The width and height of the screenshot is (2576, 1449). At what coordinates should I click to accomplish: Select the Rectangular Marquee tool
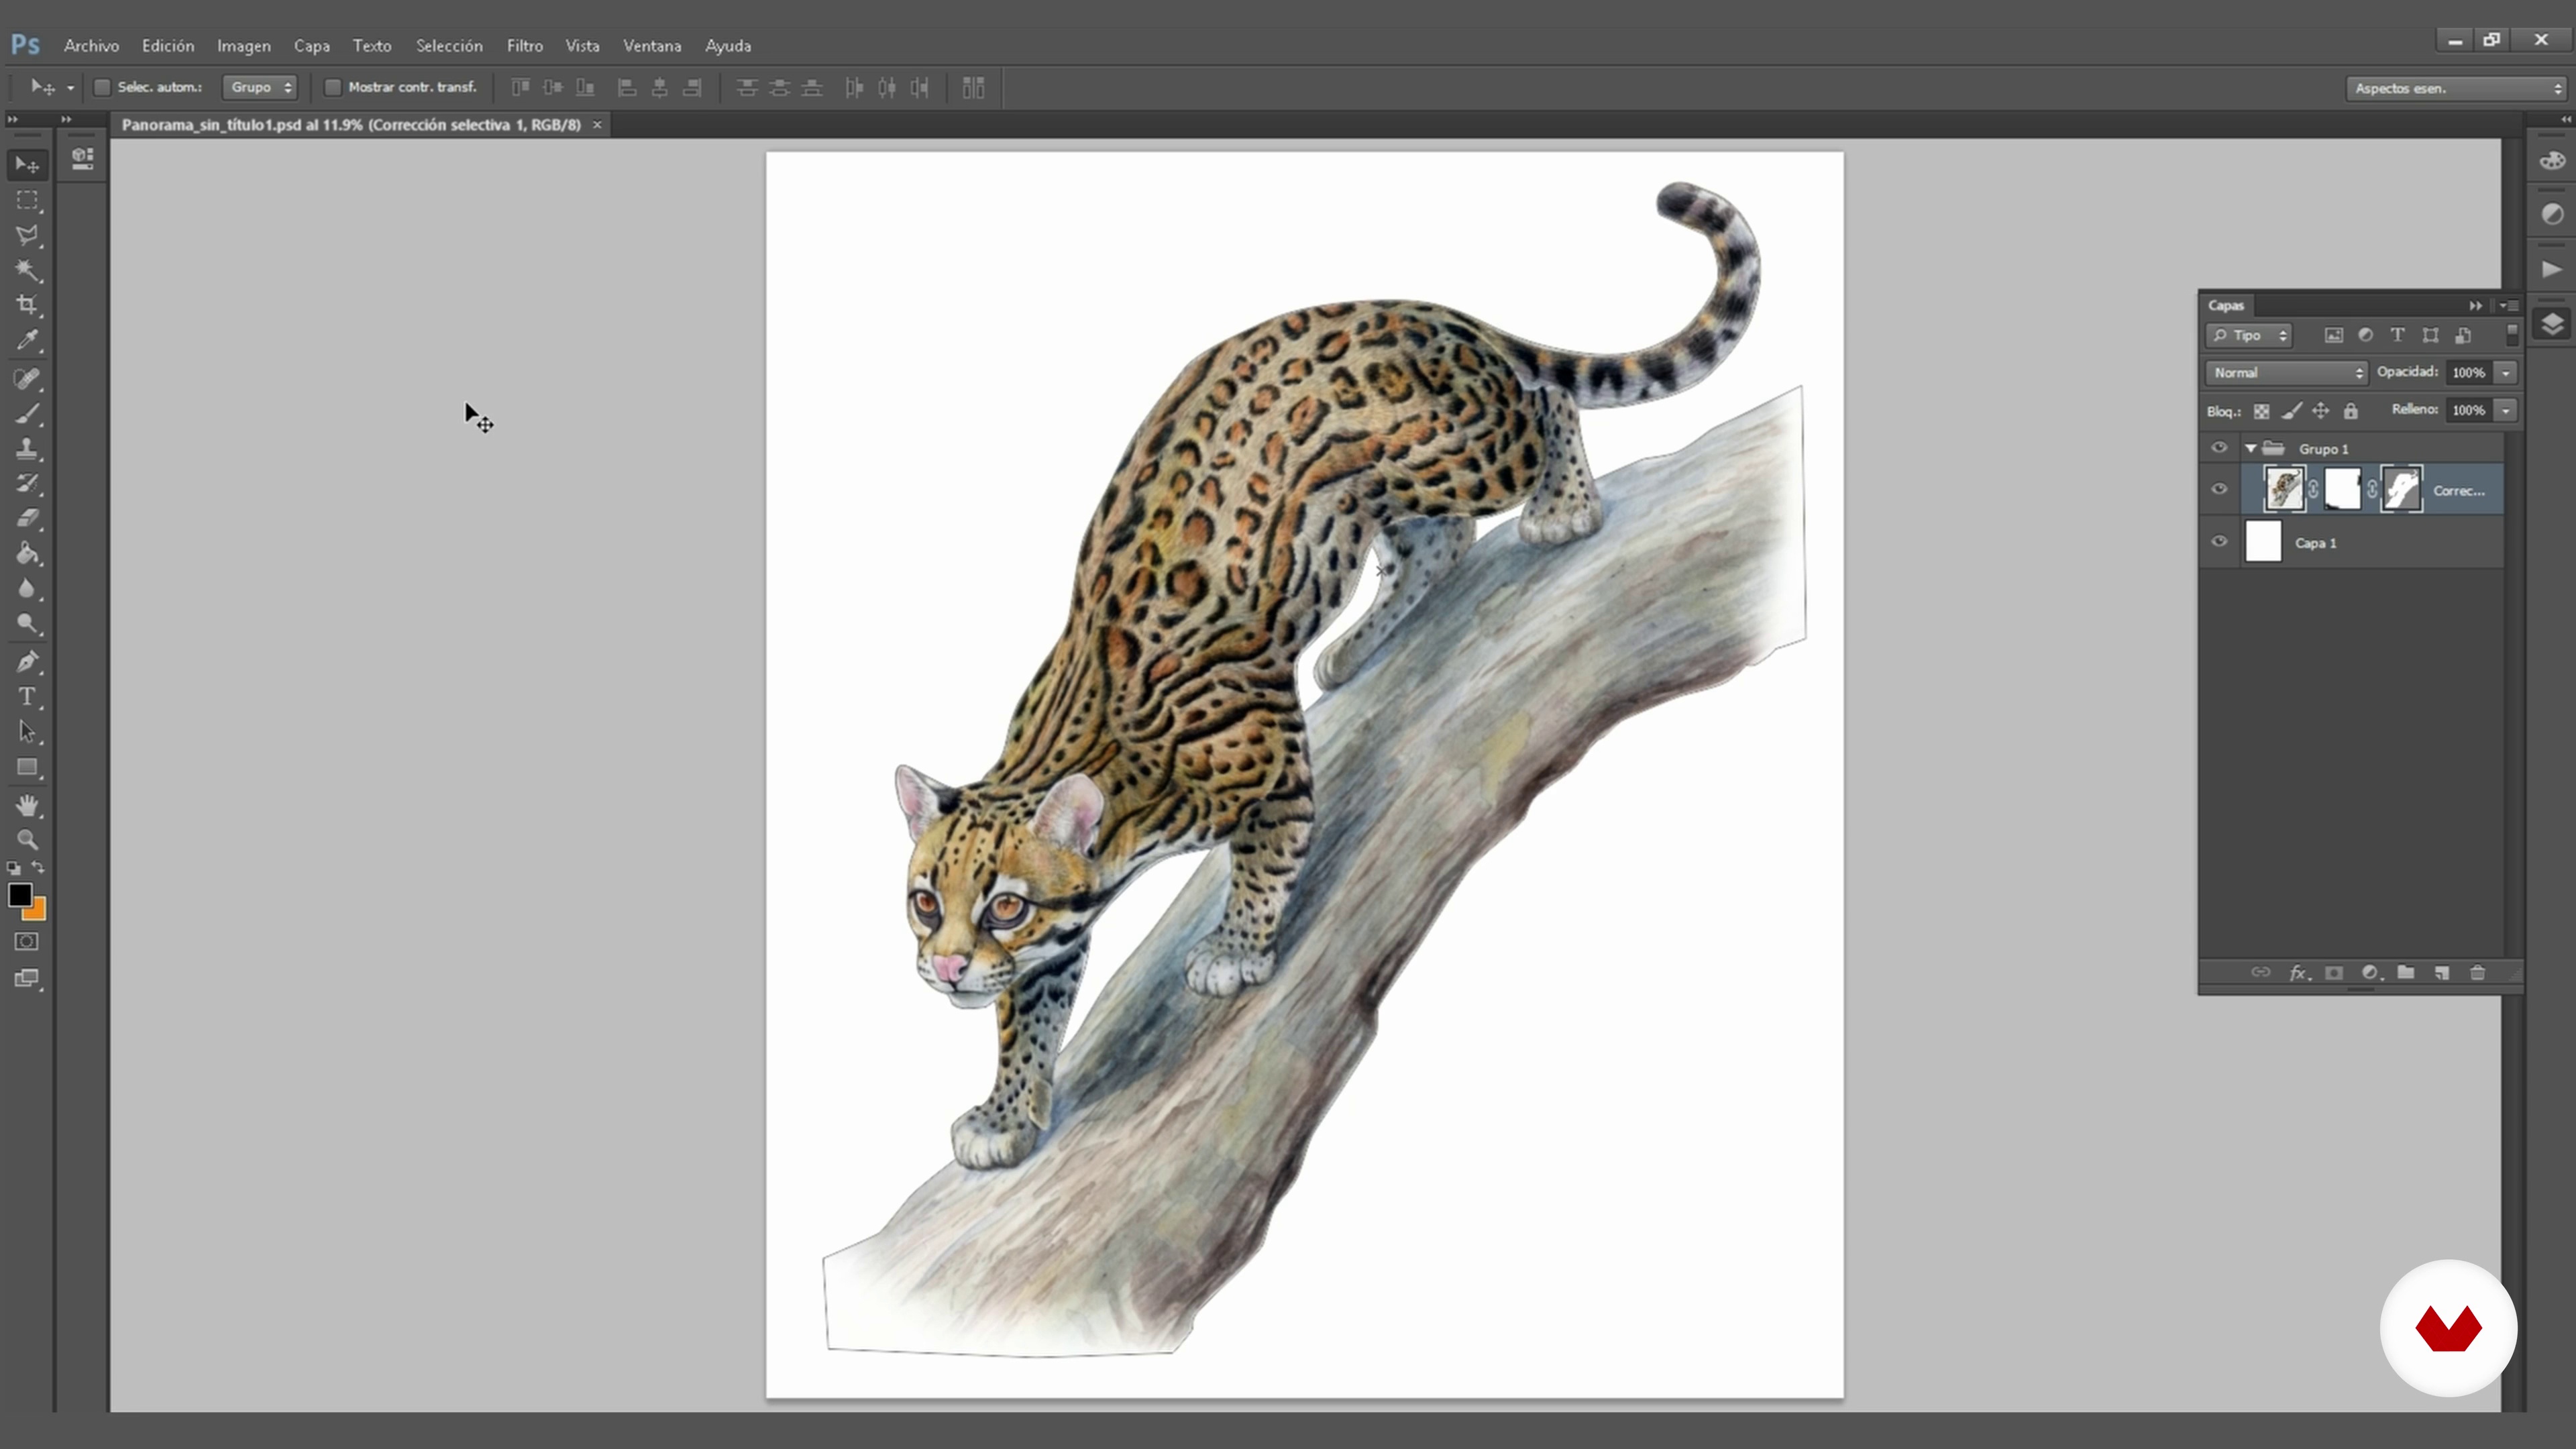pos(27,200)
